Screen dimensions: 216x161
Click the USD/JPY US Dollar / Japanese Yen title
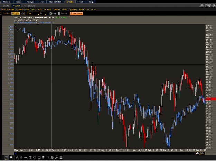(31, 17)
